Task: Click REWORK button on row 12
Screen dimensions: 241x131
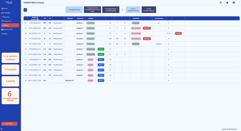Action: click(147, 28)
